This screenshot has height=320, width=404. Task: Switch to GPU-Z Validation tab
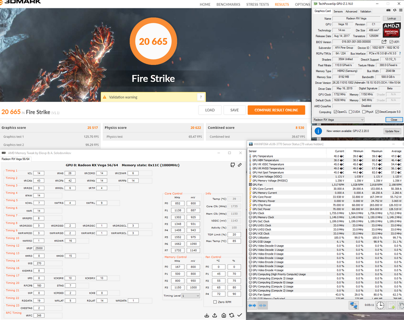tap(366, 12)
